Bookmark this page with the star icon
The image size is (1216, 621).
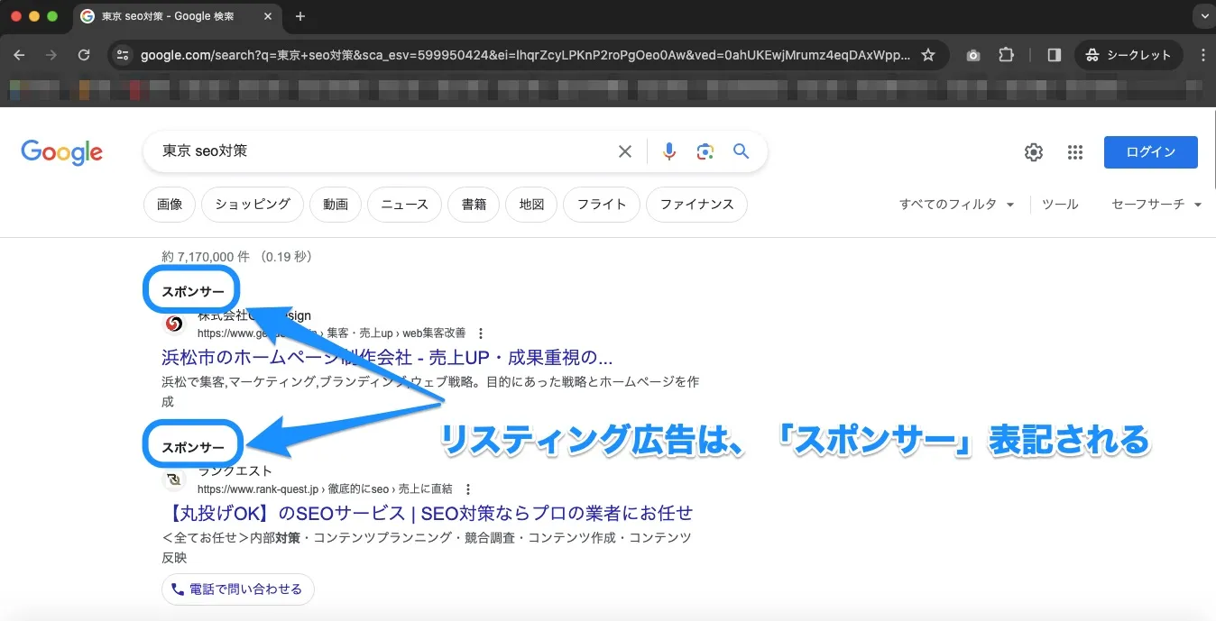928,55
